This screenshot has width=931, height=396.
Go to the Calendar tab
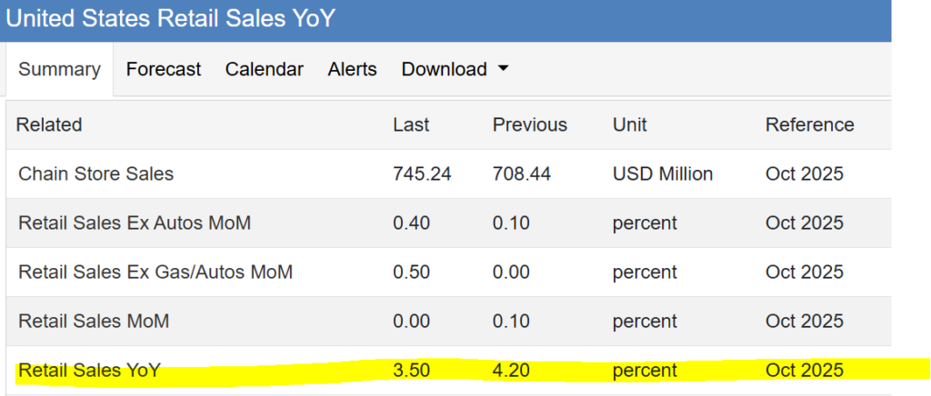[x=264, y=70]
